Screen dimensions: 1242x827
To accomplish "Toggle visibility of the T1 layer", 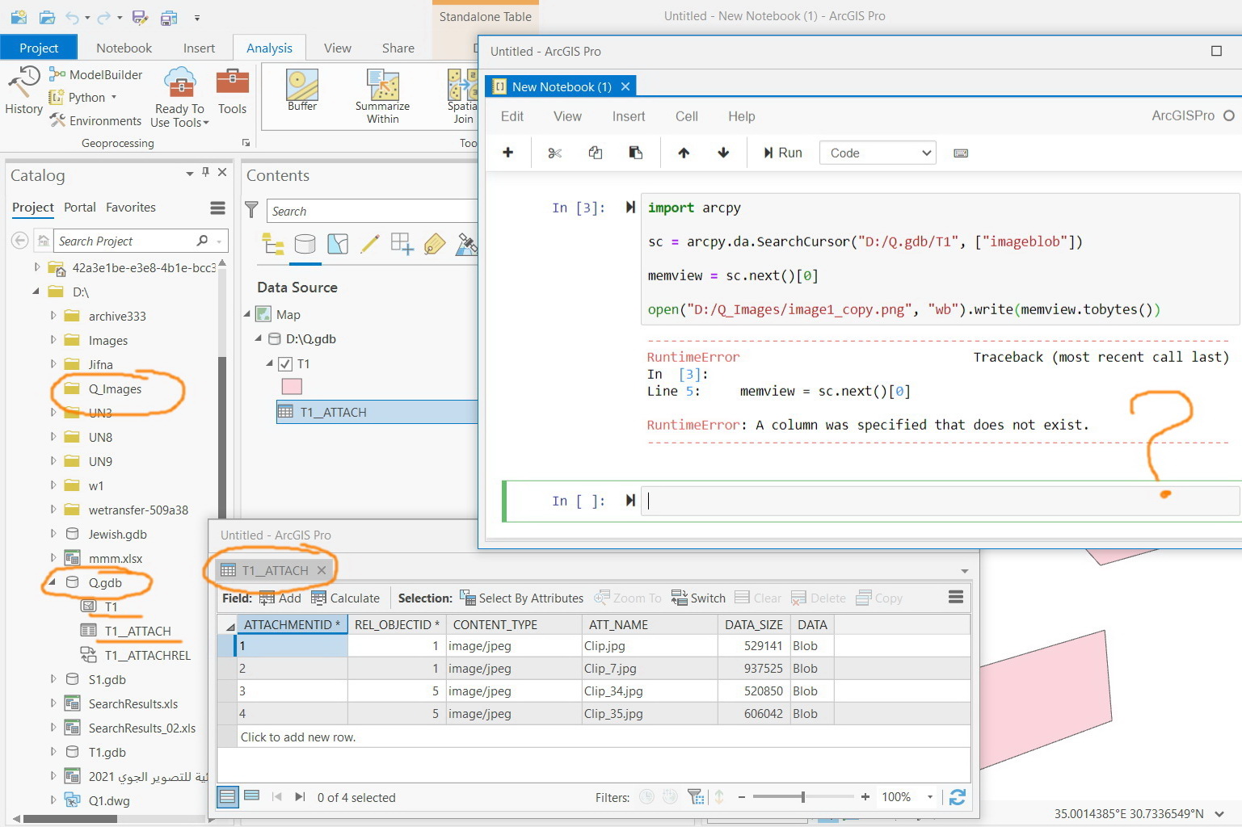I will 285,363.
